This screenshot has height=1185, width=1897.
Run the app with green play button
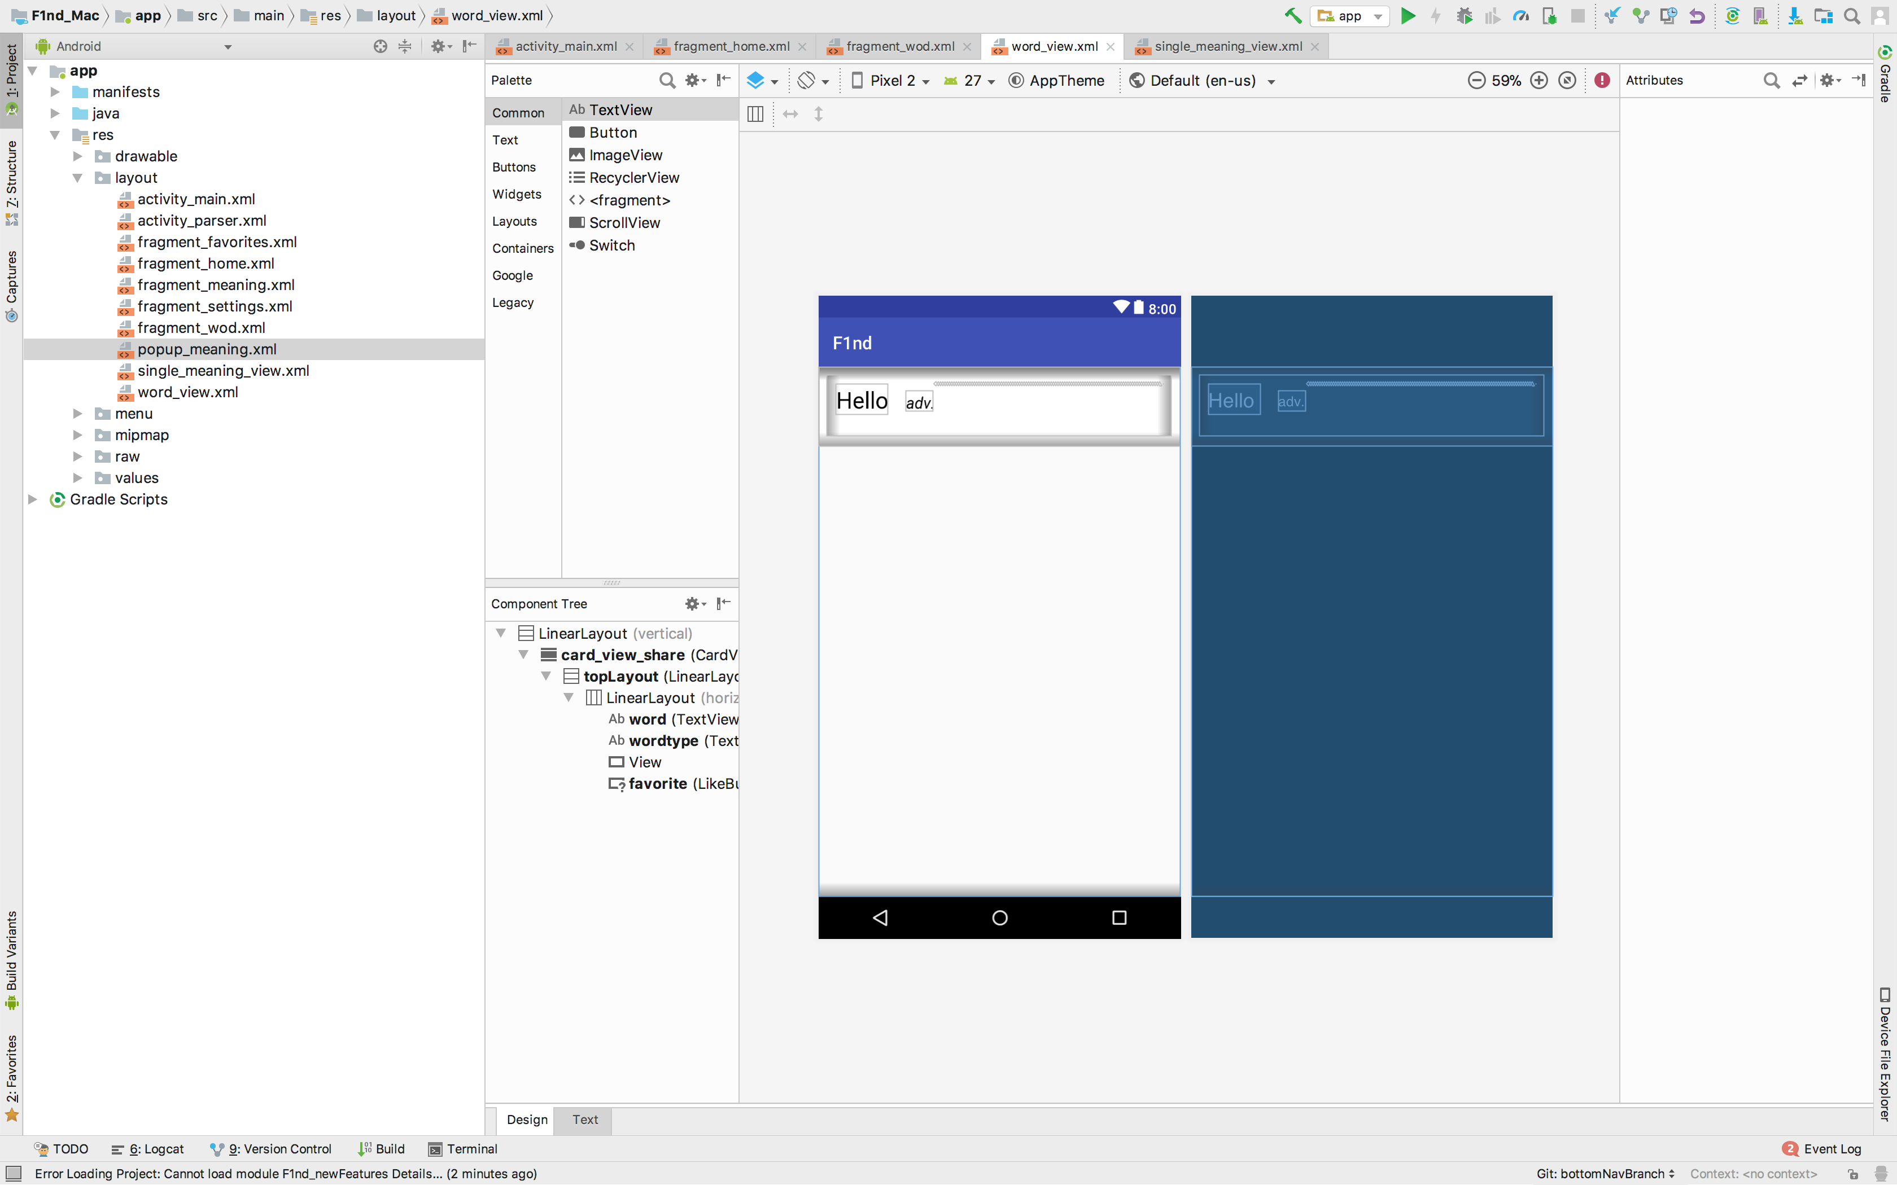click(x=1408, y=16)
